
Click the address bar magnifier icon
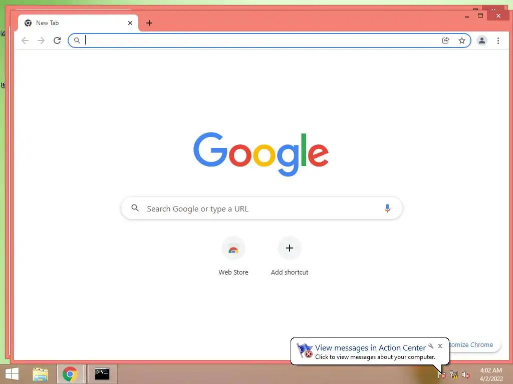pos(77,40)
